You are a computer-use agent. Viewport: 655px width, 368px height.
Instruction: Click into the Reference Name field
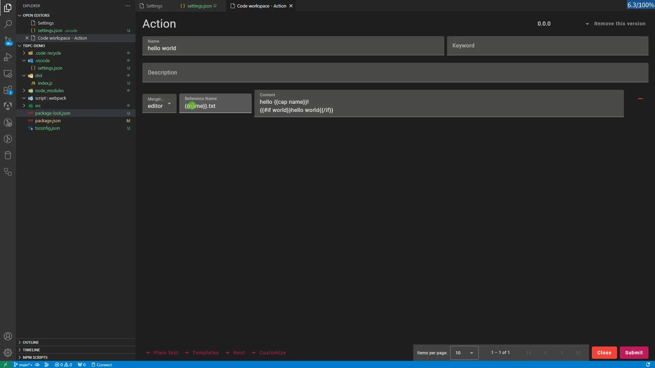pos(215,103)
